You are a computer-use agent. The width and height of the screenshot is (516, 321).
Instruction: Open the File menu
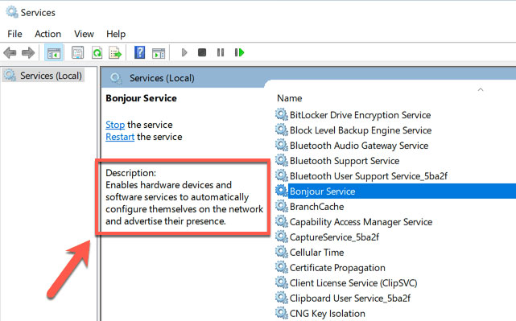tap(14, 34)
